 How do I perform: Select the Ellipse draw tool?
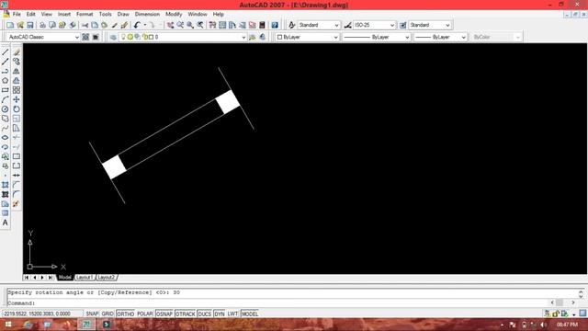(x=6, y=137)
